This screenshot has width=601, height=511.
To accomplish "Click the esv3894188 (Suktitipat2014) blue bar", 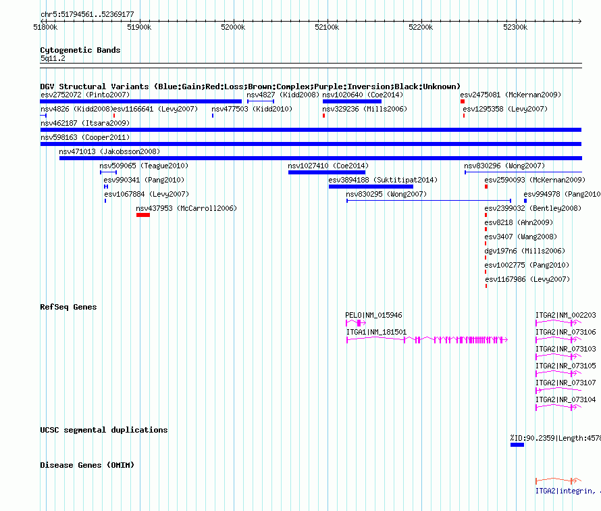I will [x=371, y=187].
